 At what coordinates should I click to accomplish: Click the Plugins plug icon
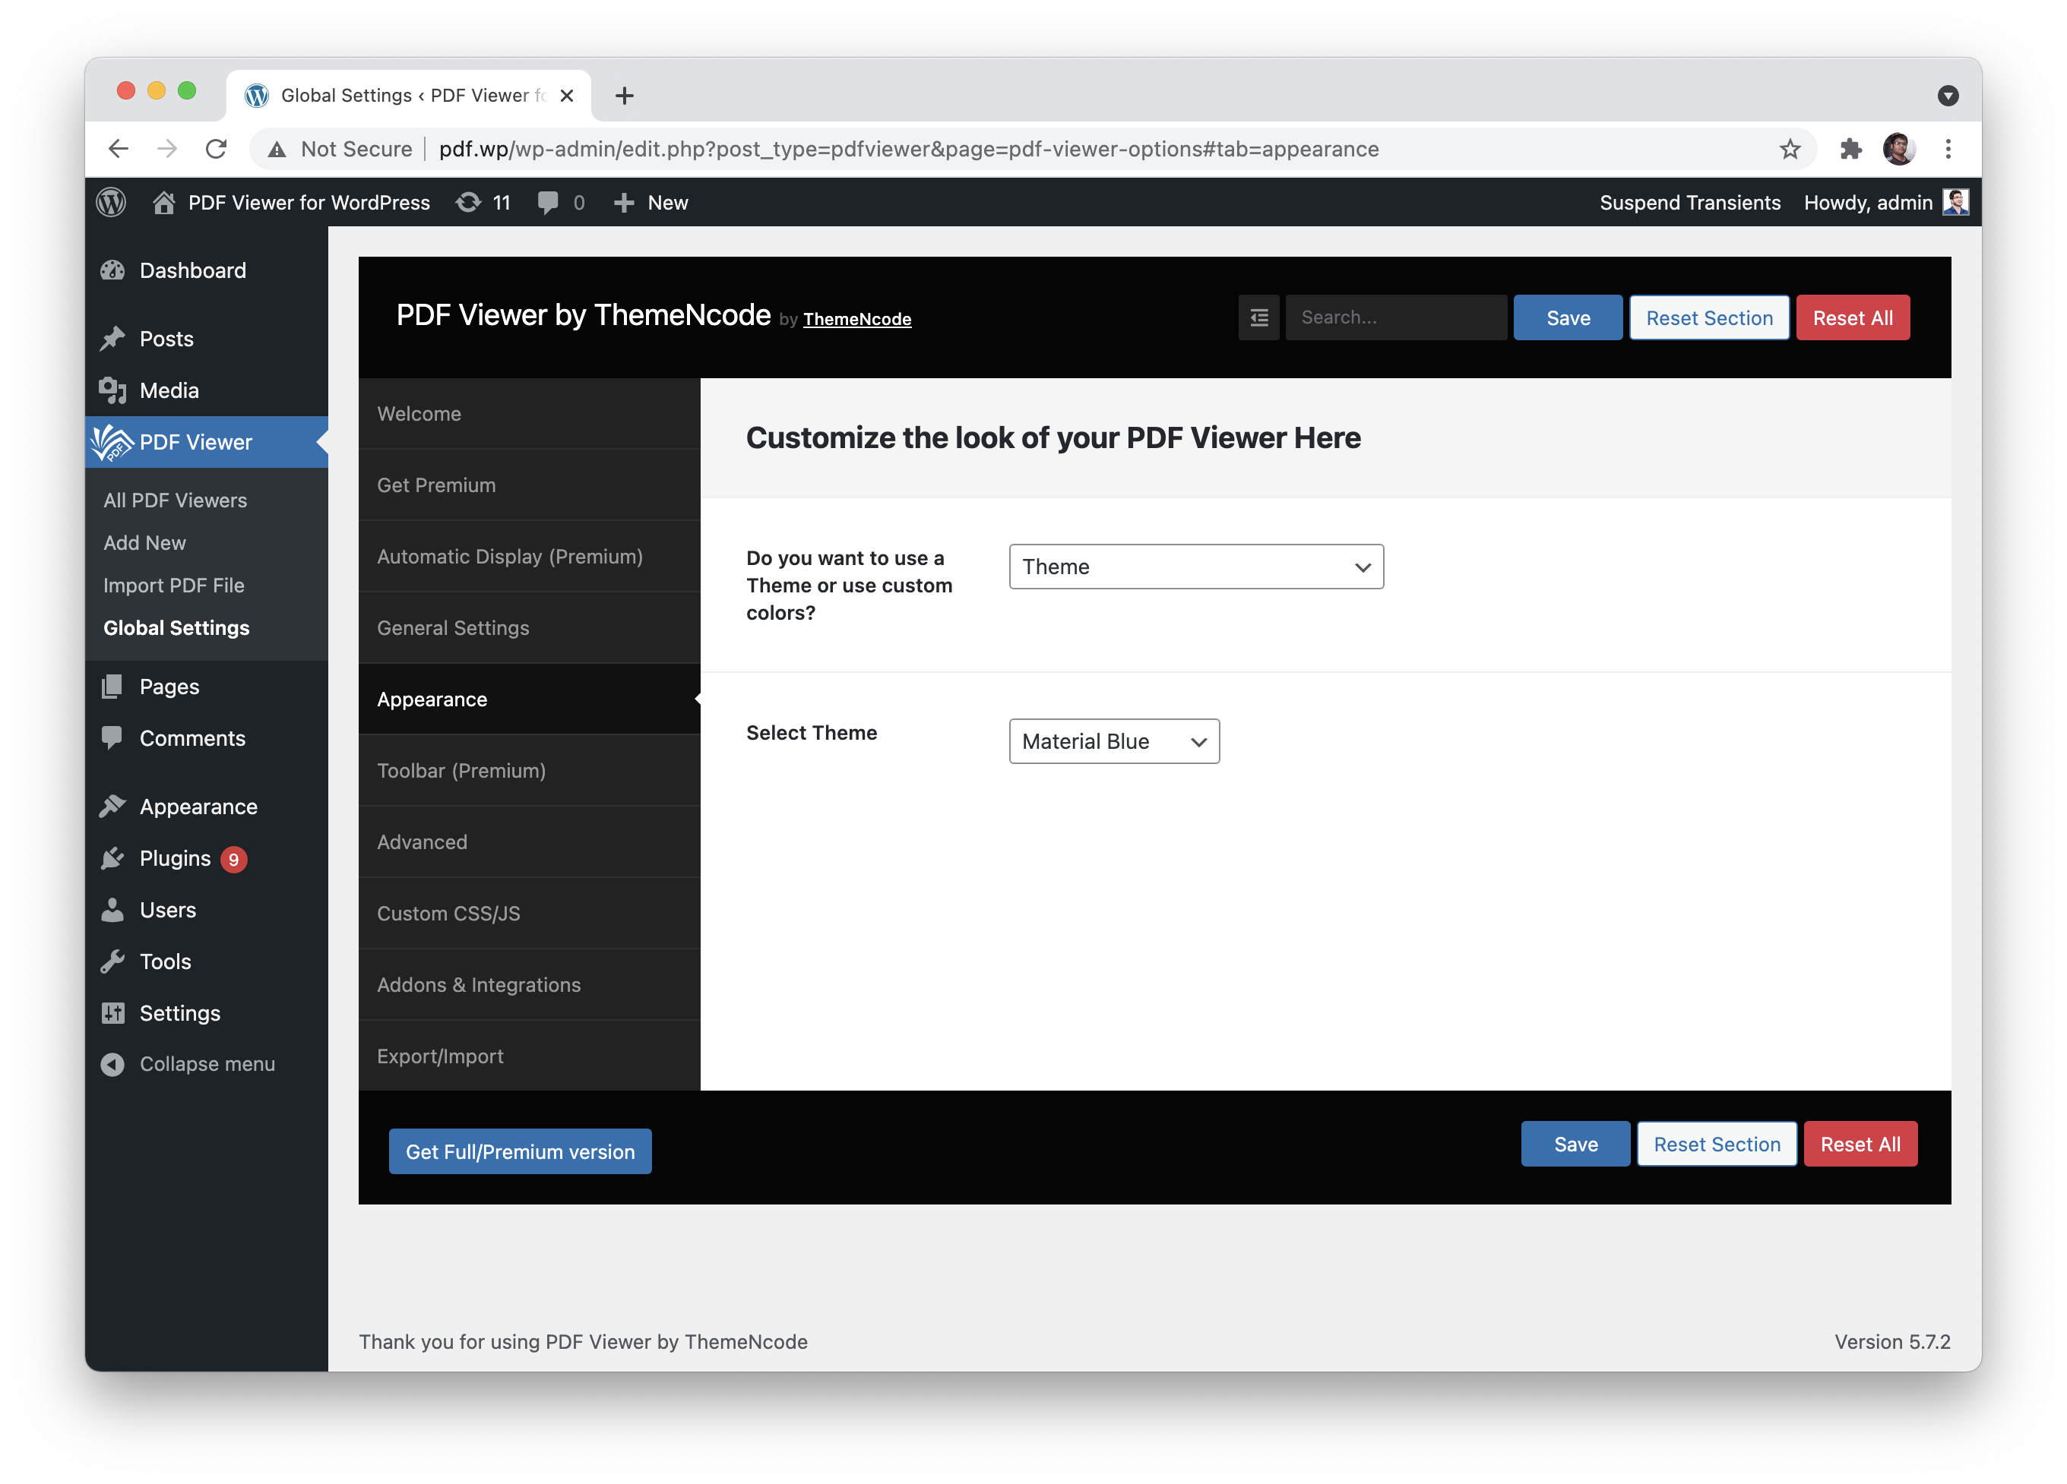[113, 859]
